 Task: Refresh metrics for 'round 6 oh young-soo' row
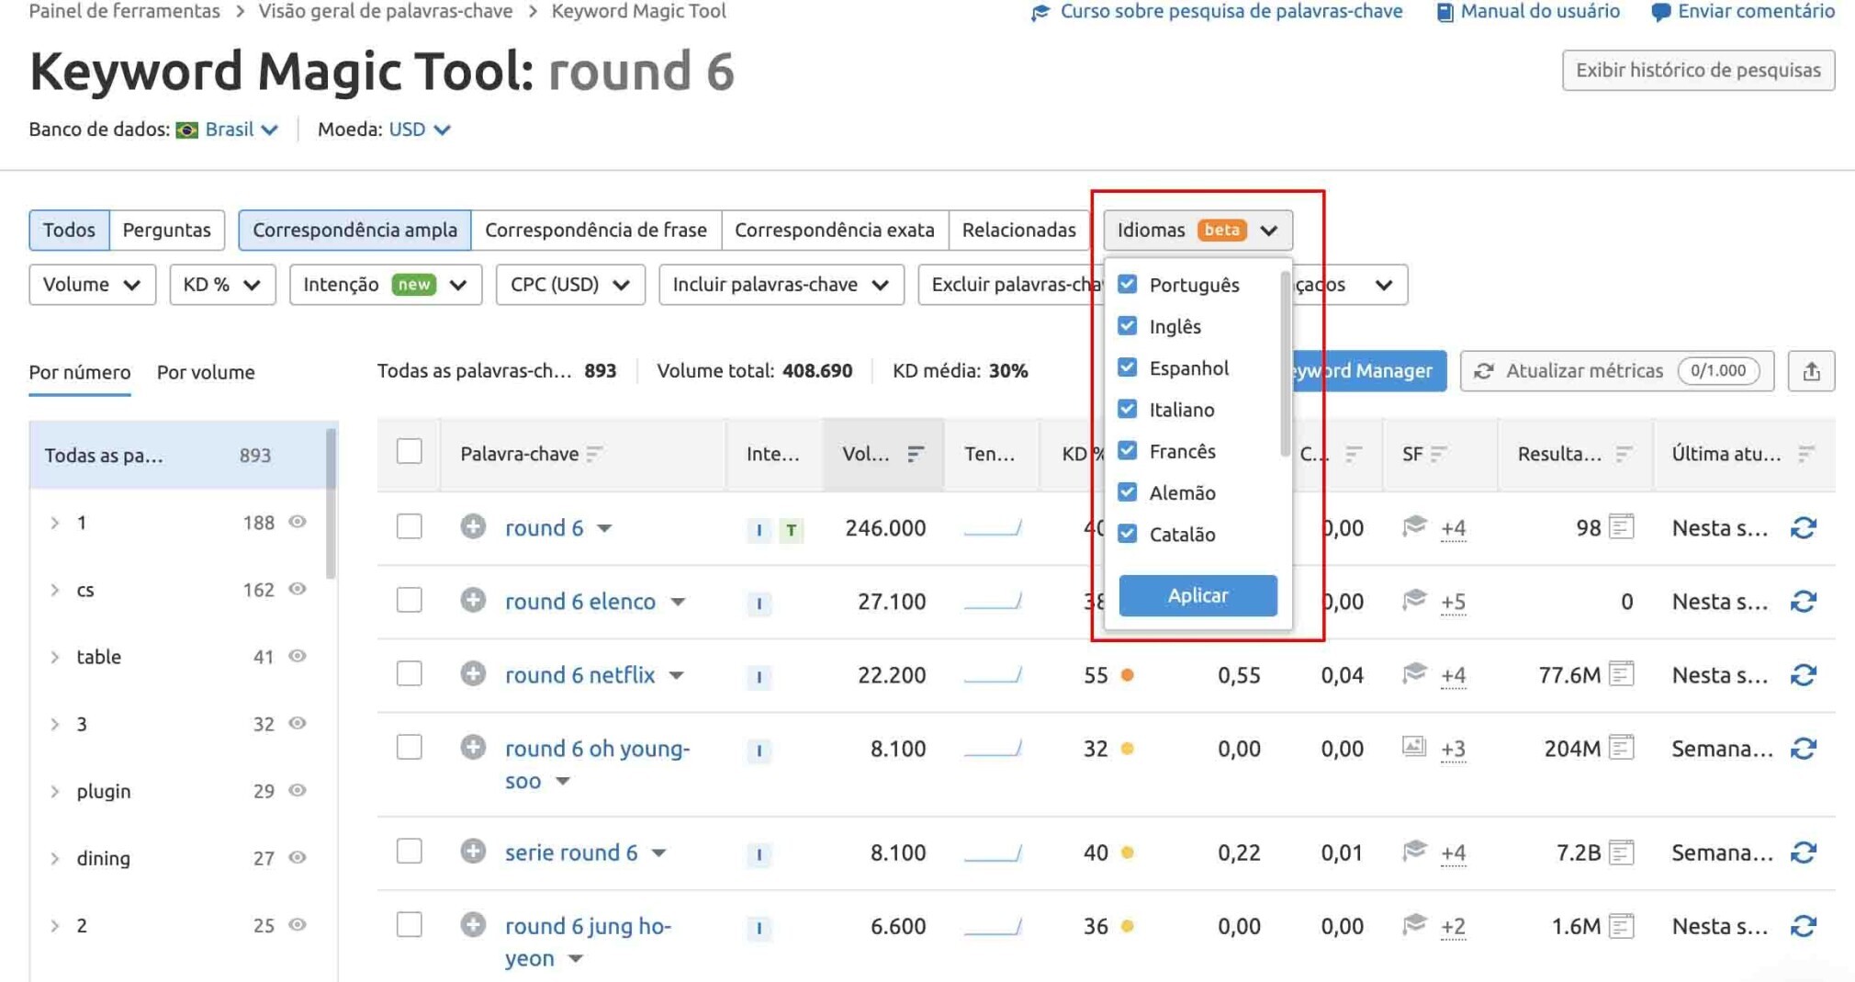pos(1804,749)
